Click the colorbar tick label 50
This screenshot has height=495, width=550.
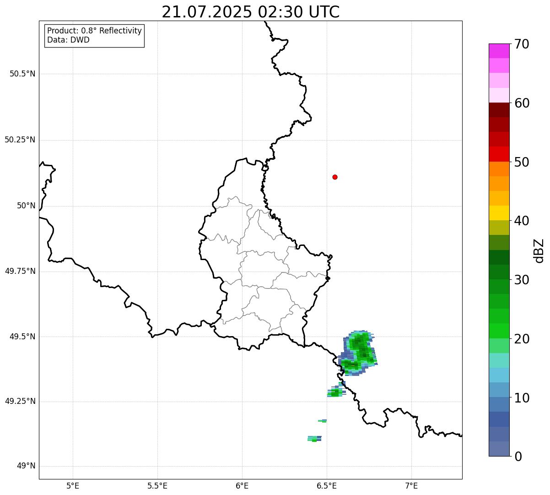coord(521,162)
